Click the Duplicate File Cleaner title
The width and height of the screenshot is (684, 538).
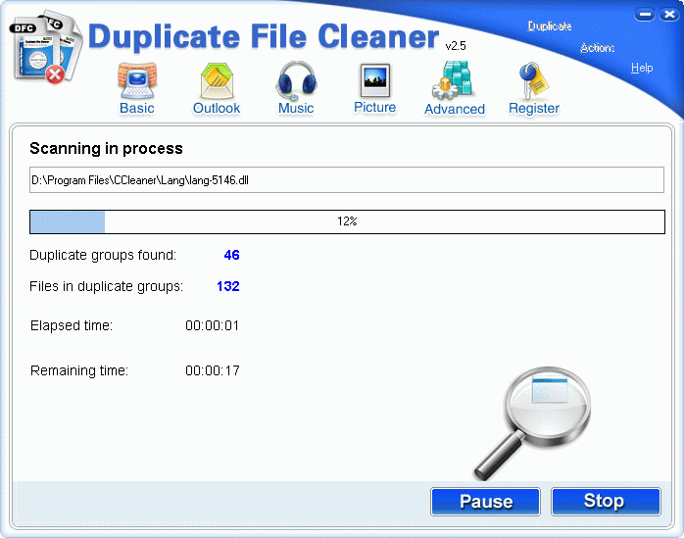coord(264,36)
